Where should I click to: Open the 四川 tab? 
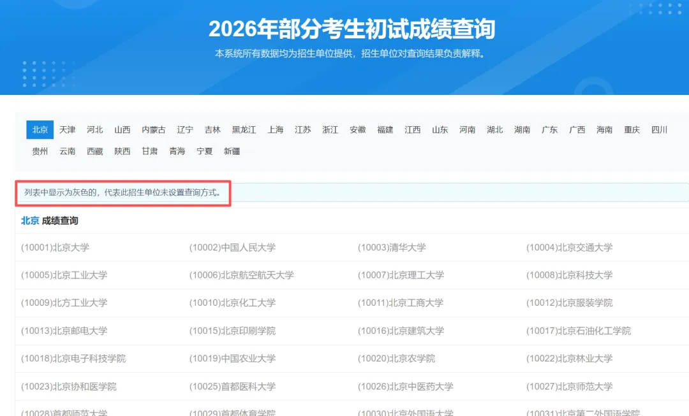pyautogui.click(x=659, y=130)
